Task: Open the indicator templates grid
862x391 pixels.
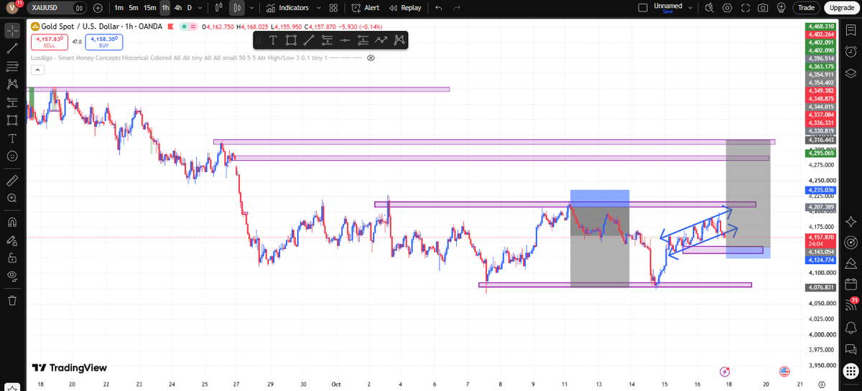Action: click(333, 8)
